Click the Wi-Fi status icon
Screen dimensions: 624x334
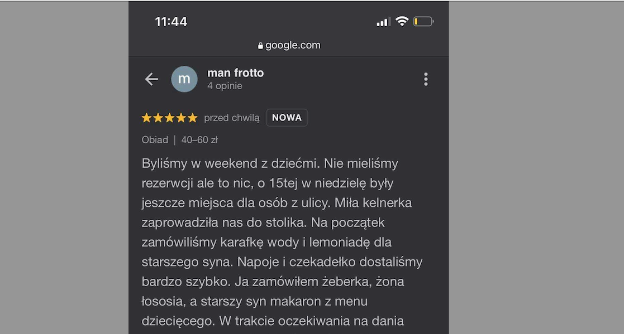(x=402, y=22)
